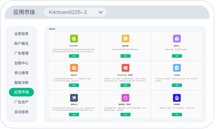The width and height of the screenshot is (219, 129).
Task: Switch to 广告资产 in the sidebar
Action: tap(21, 102)
